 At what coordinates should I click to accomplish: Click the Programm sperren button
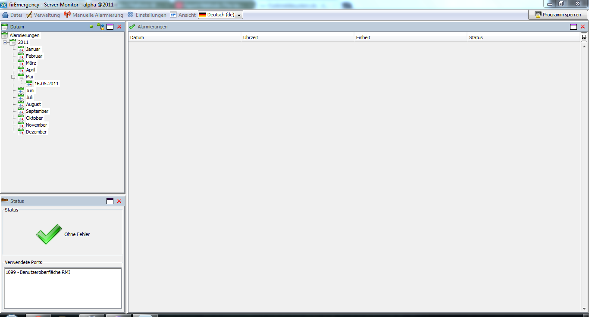tap(558, 15)
